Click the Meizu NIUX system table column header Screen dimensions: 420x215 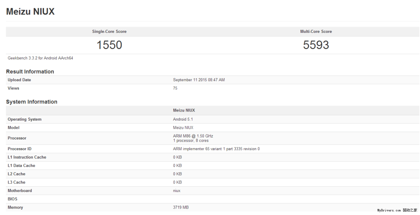[x=184, y=110]
